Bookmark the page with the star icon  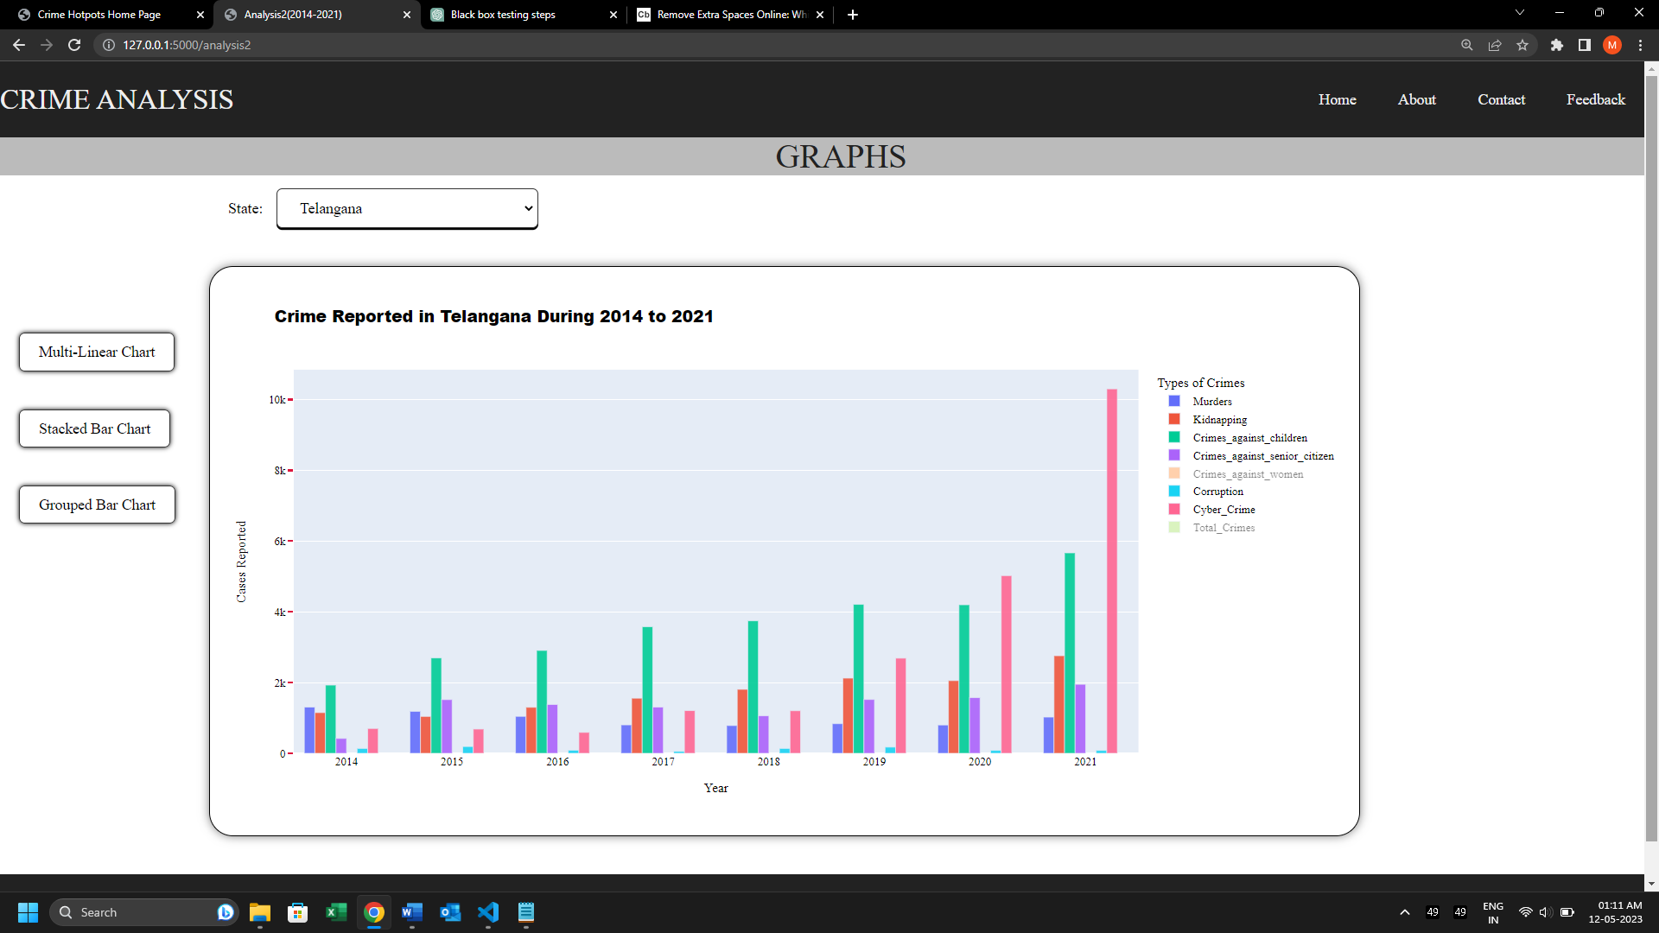pos(1522,45)
